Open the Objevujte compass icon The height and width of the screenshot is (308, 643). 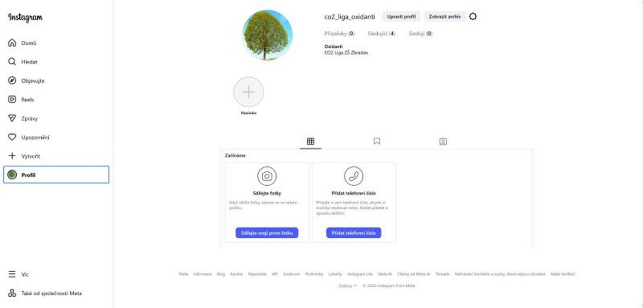(12, 80)
